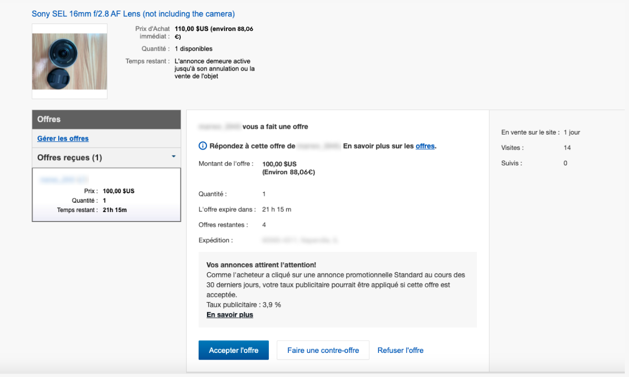The width and height of the screenshot is (629, 377).
Task: Click the blurred Expédition address
Action: 299,240
